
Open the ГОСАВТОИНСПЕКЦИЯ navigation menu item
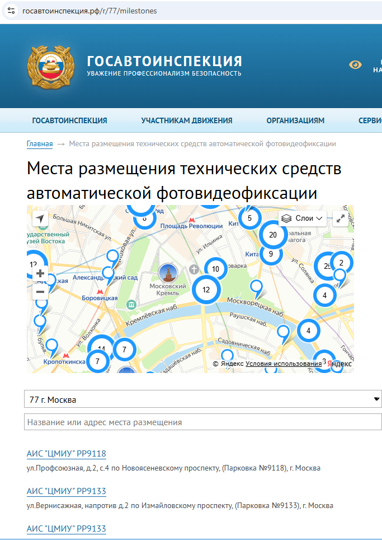click(70, 120)
